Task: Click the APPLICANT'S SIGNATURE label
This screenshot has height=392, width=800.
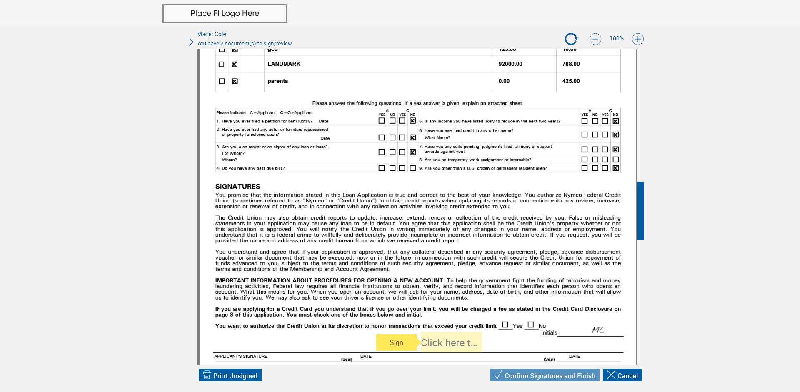Action: point(241,356)
